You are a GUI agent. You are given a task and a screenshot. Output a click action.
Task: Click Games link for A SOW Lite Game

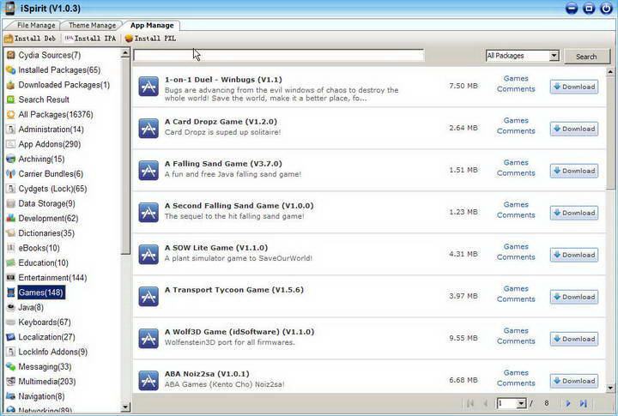pyautogui.click(x=516, y=247)
